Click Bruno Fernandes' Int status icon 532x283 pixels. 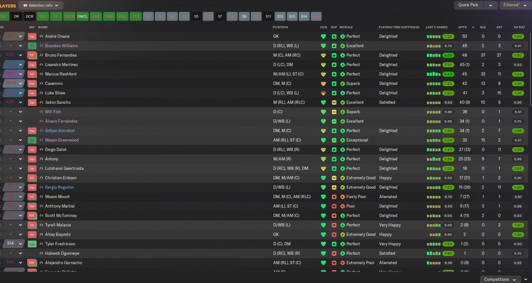[32, 55]
